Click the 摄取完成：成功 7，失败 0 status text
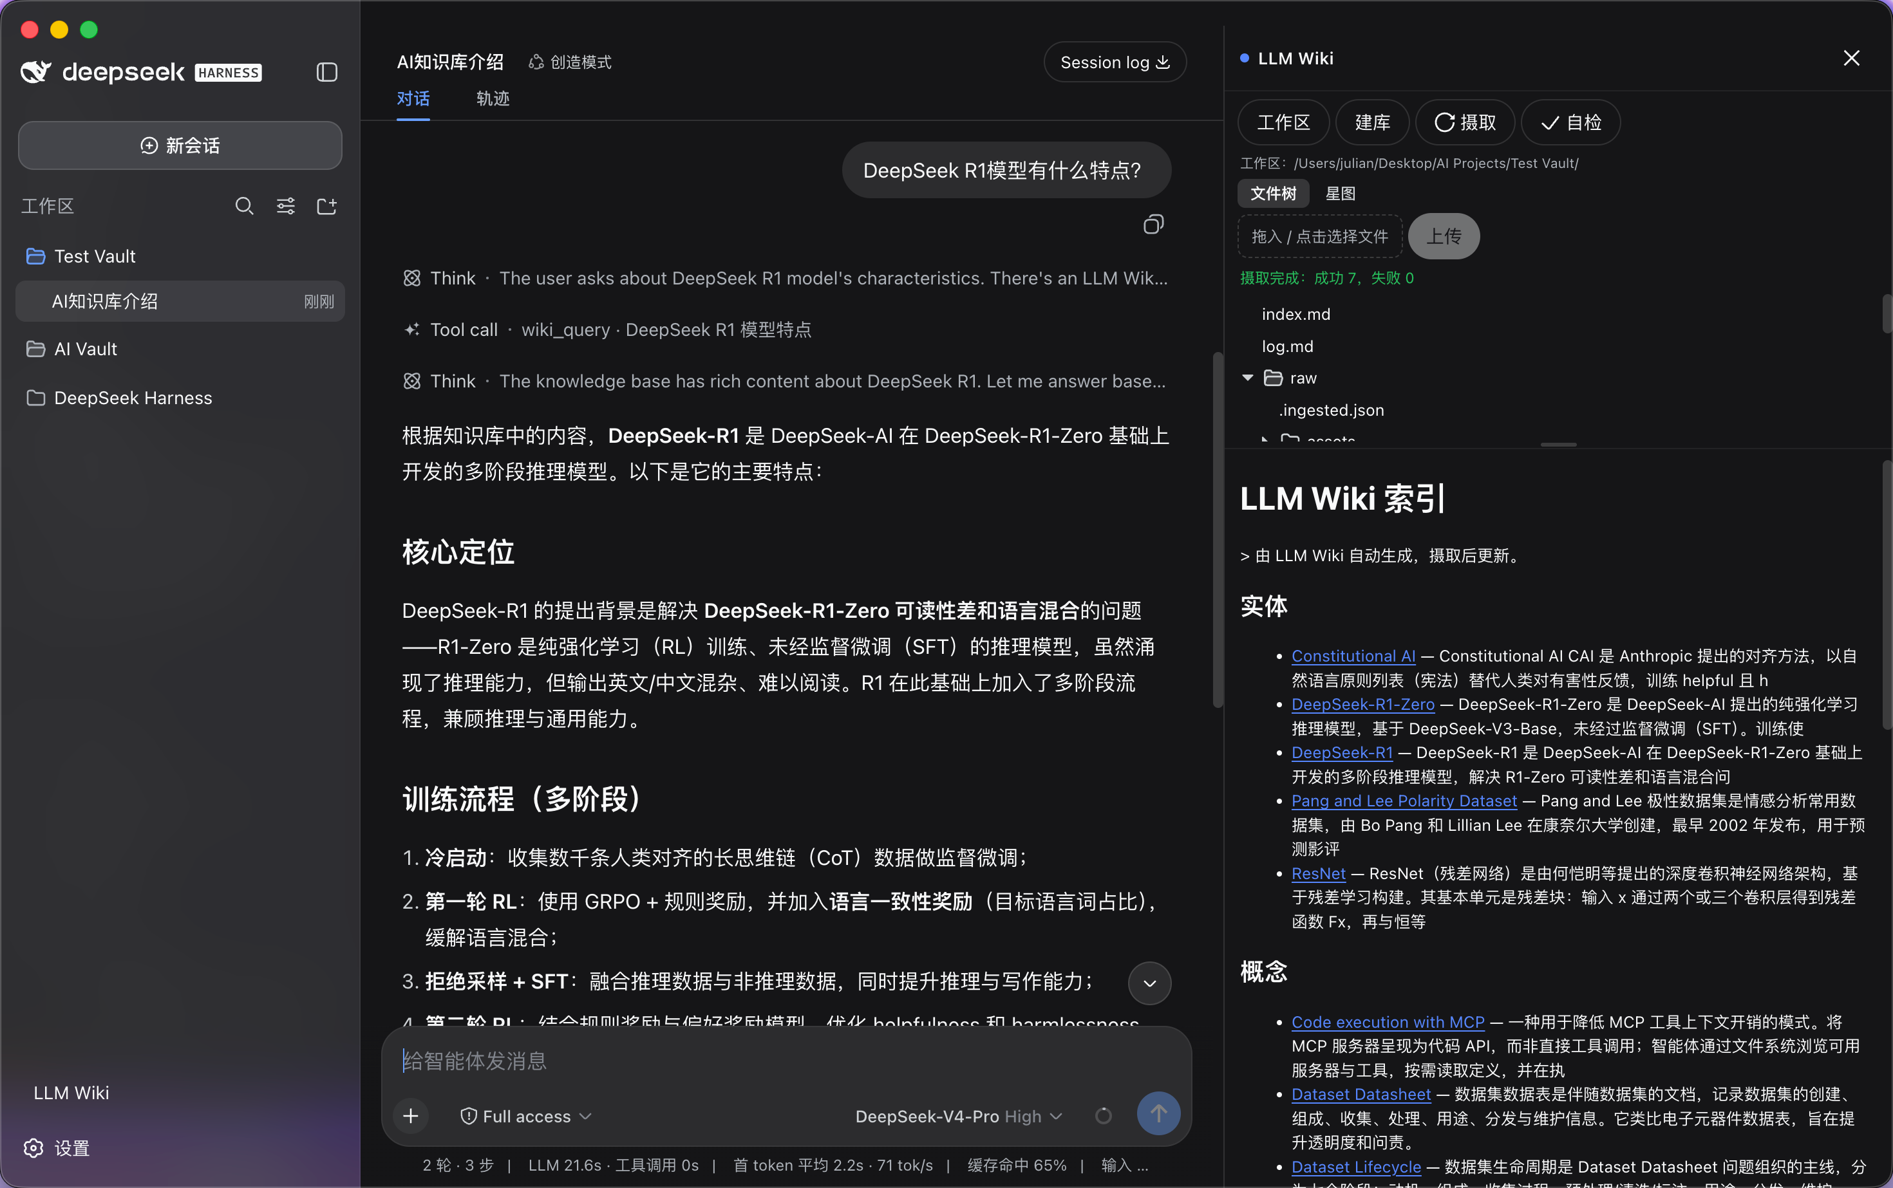The width and height of the screenshot is (1893, 1188). pos(1326,278)
